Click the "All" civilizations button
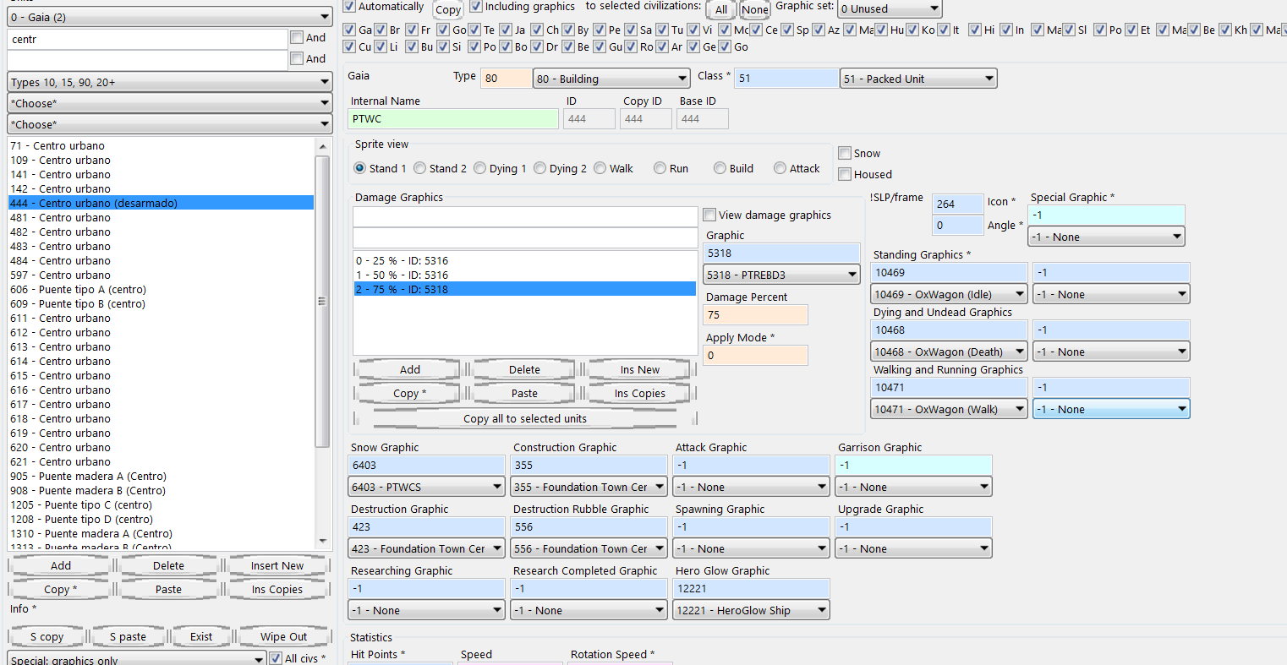Viewport: 1287px width, 665px height. click(720, 10)
